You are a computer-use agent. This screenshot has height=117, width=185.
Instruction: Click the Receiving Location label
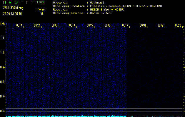(x=69, y=6)
